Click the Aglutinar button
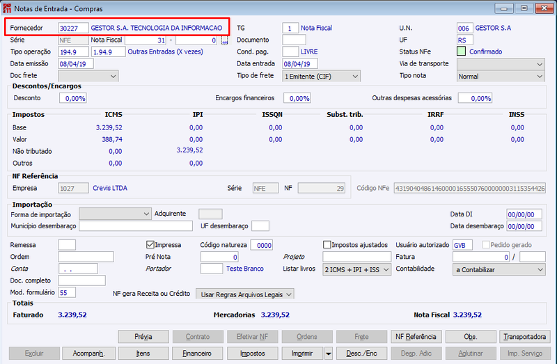Screen dimensions: 557x364 [x=471, y=354]
